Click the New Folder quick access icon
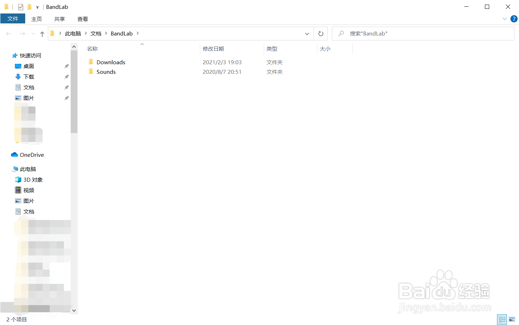 click(29, 7)
